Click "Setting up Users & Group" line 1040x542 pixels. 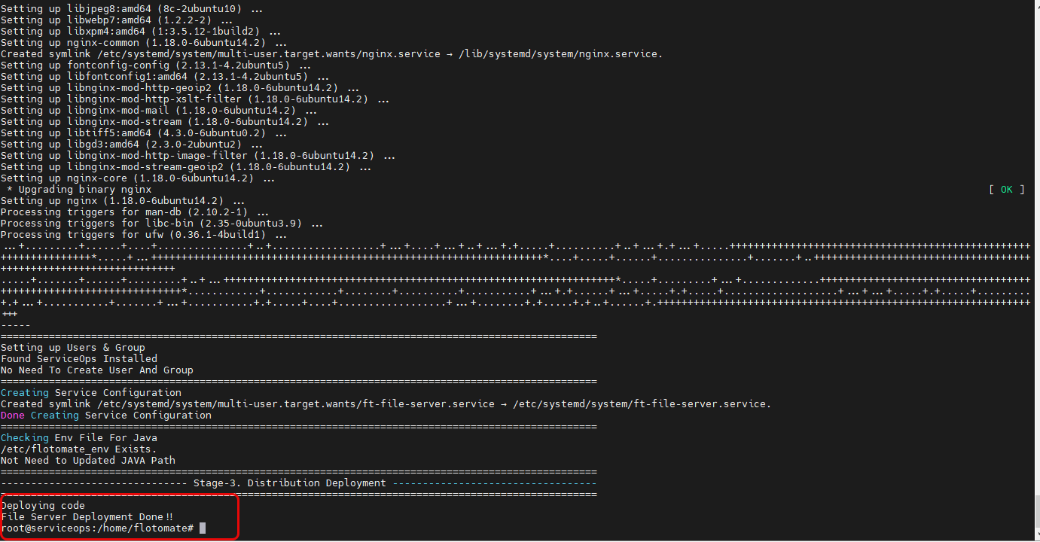click(72, 348)
